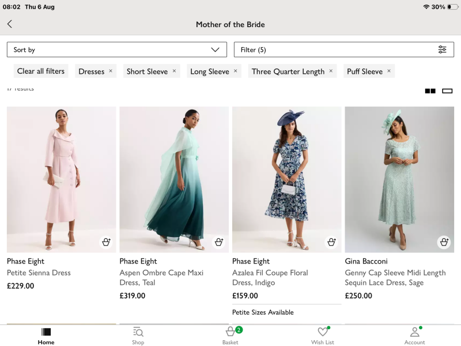Click the filter sliders icon
The image size is (461, 346).
tap(442, 50)
